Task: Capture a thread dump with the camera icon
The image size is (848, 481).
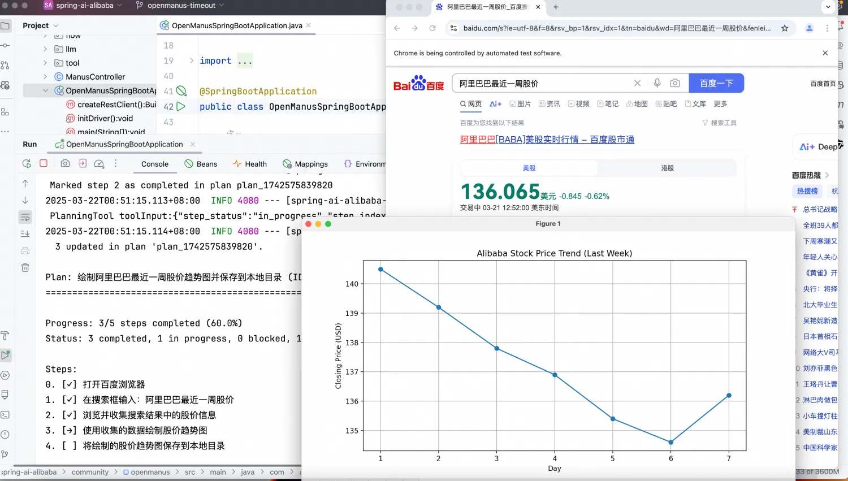Action: (x=65, y=163)
